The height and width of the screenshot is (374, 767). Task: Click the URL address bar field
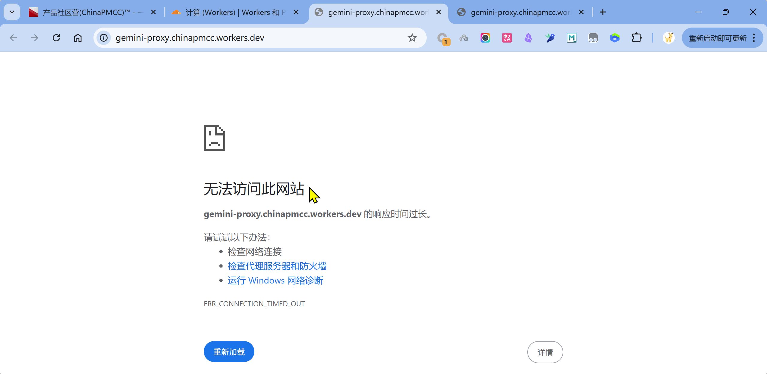[x=258, y=38]
